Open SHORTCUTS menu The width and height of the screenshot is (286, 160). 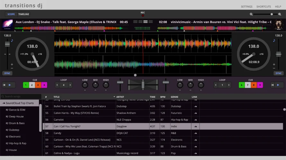pos(264,6)
